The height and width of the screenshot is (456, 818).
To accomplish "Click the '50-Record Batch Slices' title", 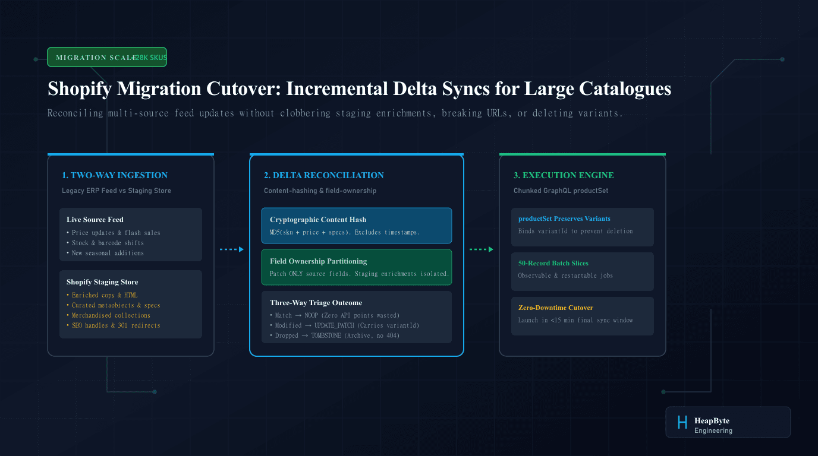I will pos(553,263).
